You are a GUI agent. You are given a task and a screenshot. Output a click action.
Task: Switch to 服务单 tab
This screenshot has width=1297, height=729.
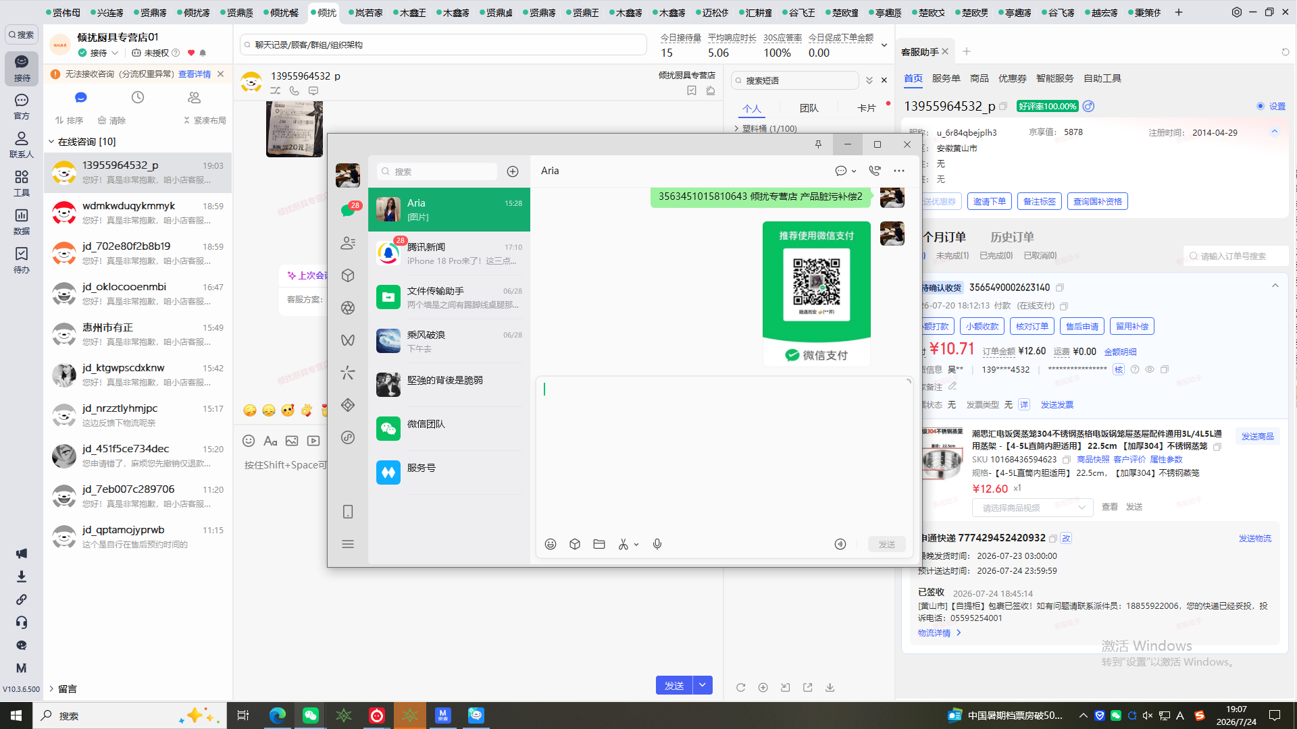click(x=946, y=78)
